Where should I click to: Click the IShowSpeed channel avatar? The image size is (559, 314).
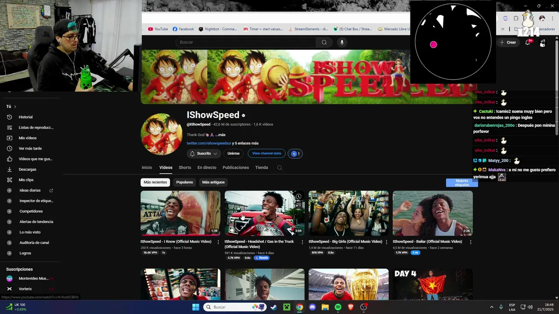(x=162, y=134)
